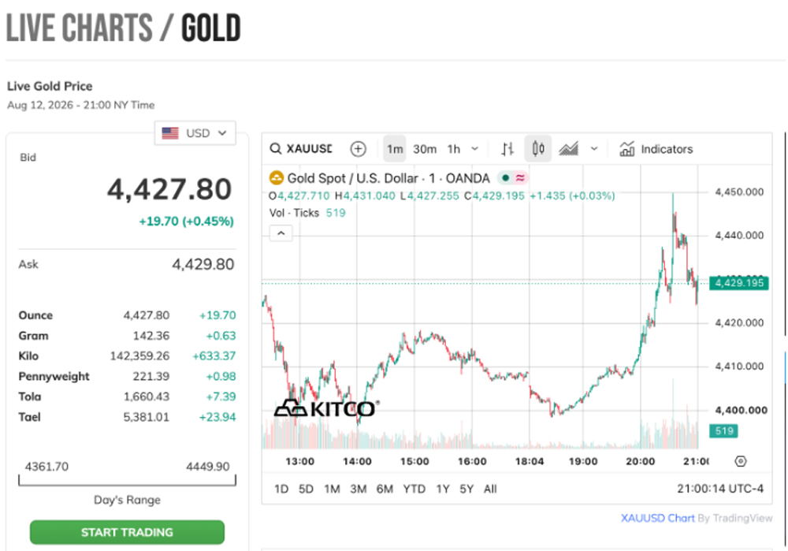Open the USD currency dropdown
Screen dimensions: 788x551
tap(195, 133)
